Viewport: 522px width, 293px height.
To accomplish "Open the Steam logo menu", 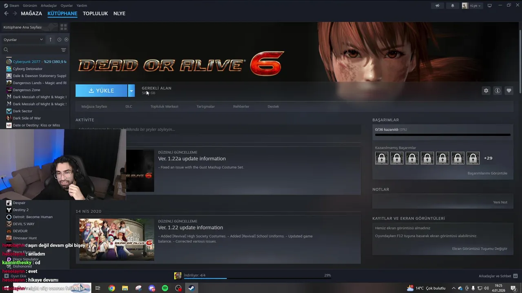I will (11, 6).
